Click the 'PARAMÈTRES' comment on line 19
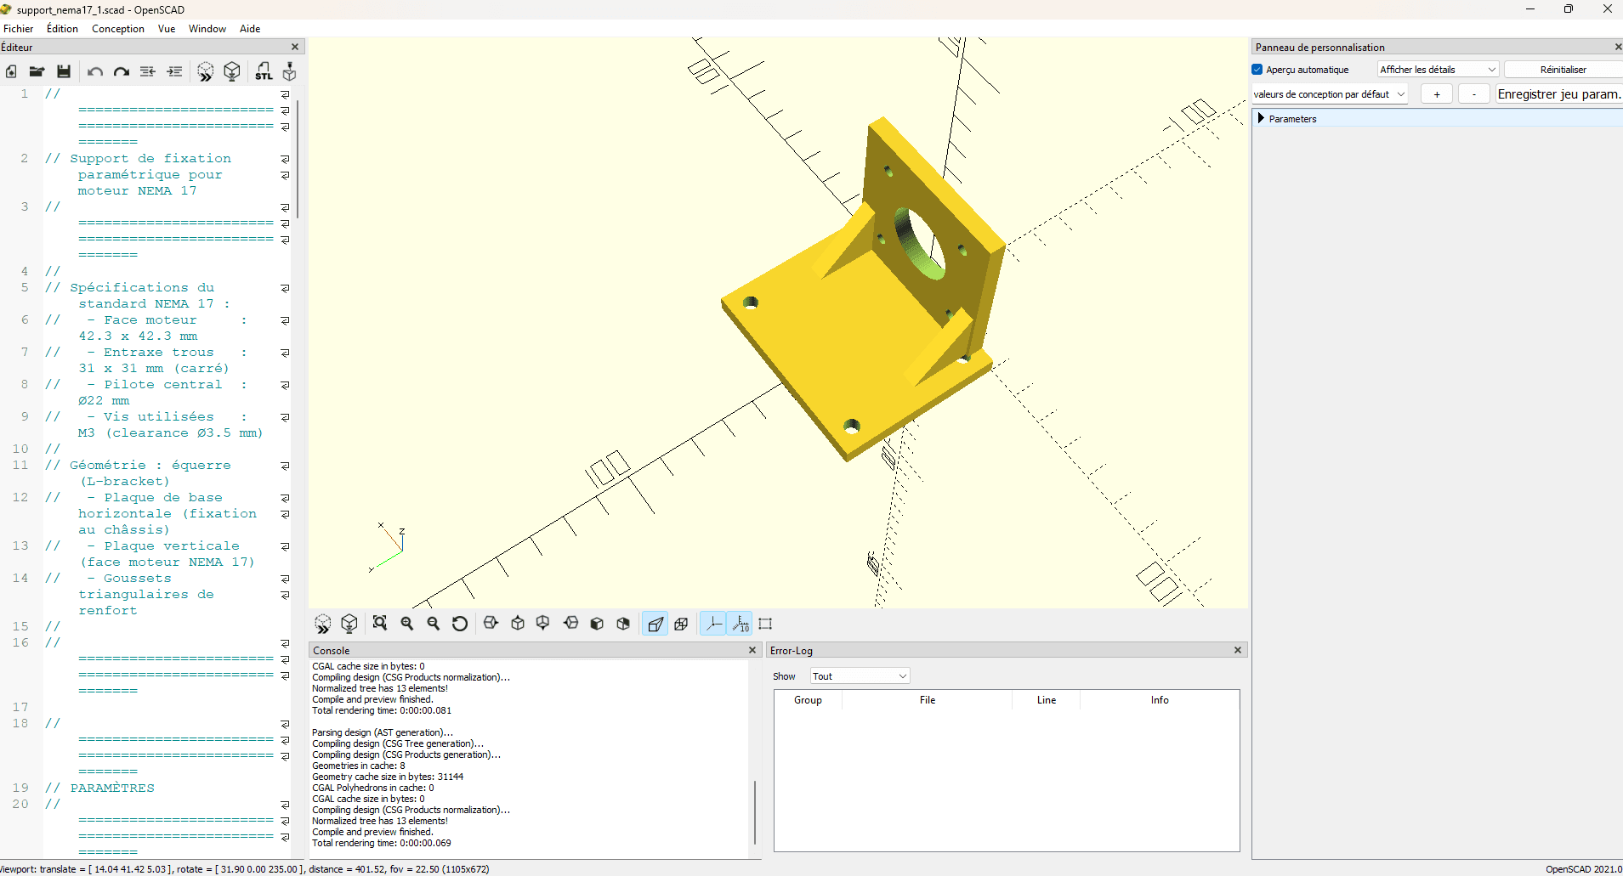1623x876 pixels. tap(112, 788)
